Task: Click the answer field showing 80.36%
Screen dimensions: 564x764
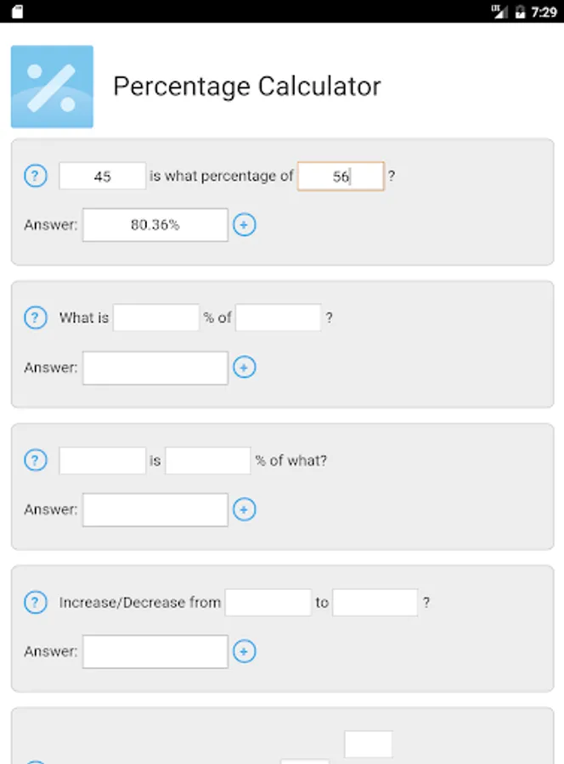Action: 155,224
